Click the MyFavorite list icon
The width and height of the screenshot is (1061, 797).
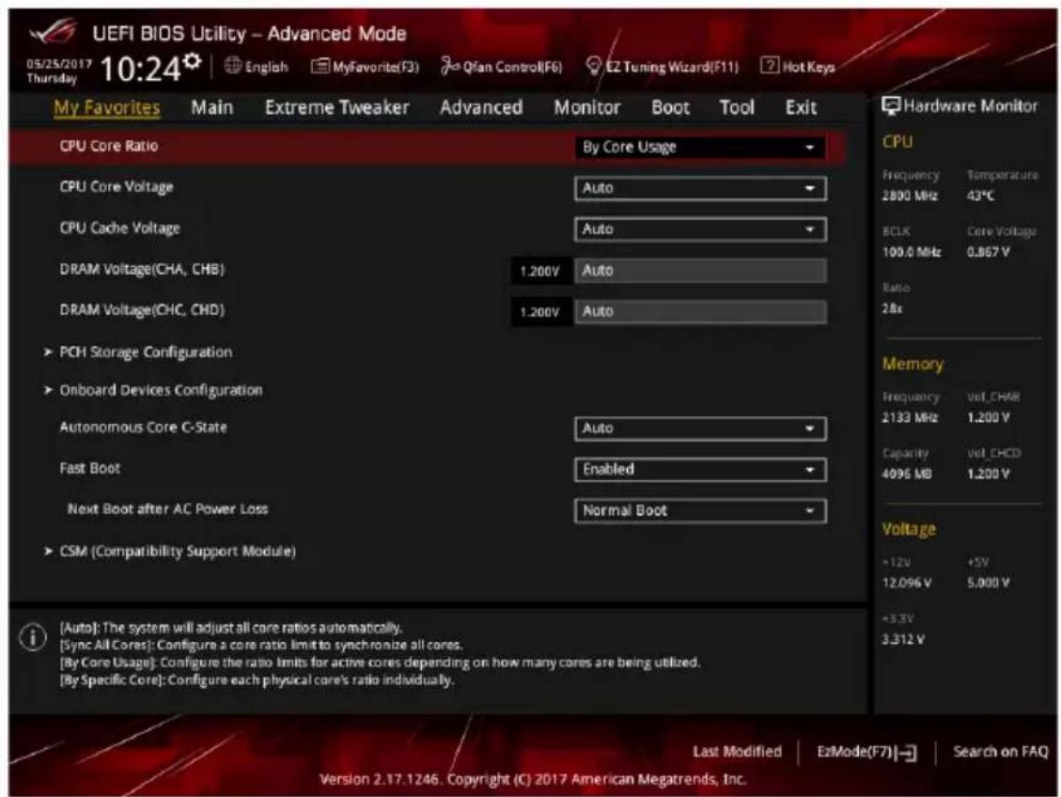coord(320,66)
